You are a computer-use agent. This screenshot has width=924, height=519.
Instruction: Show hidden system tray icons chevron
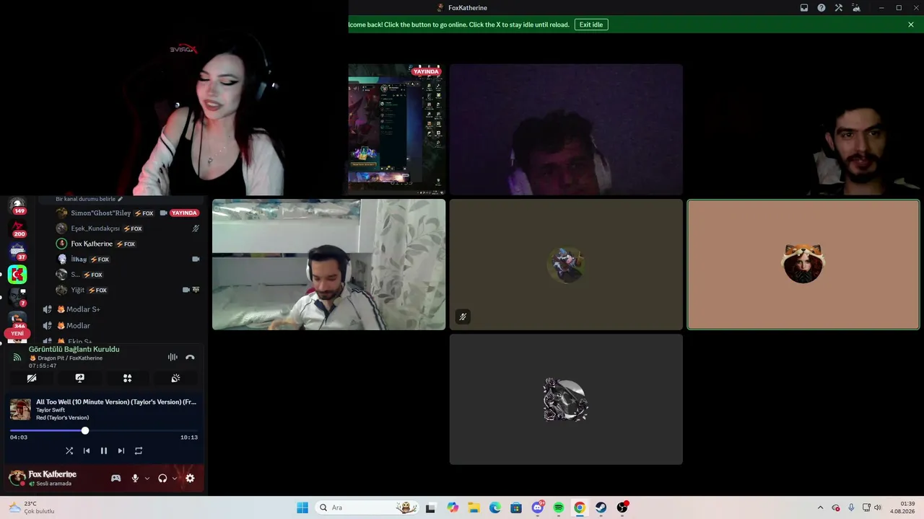[x=820, y=507]
